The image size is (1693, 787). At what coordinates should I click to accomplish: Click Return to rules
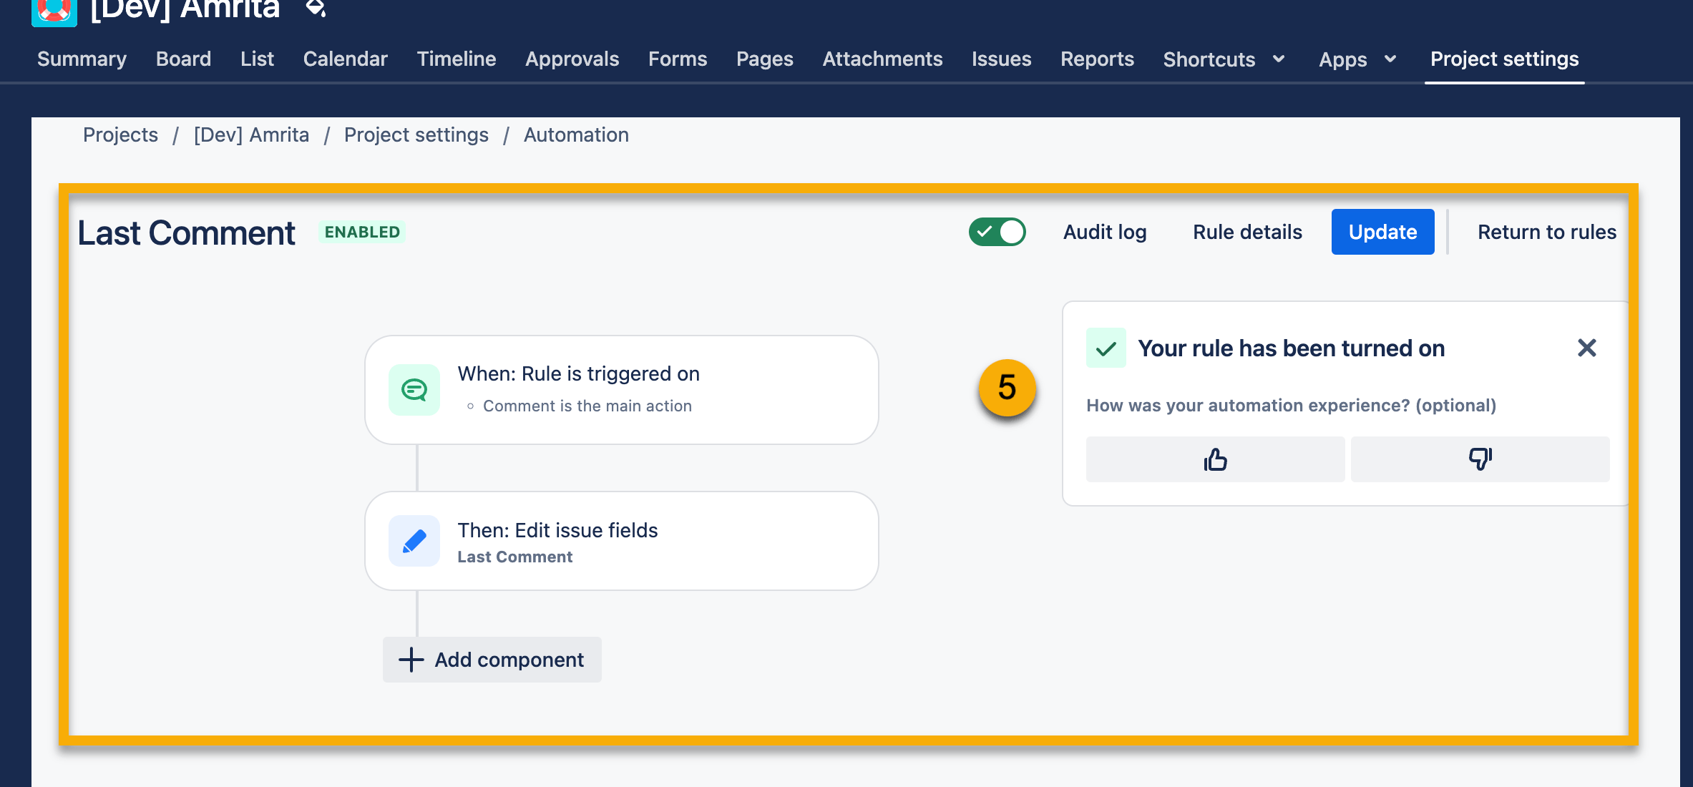pyautogui.click(x=1546, y=232)
